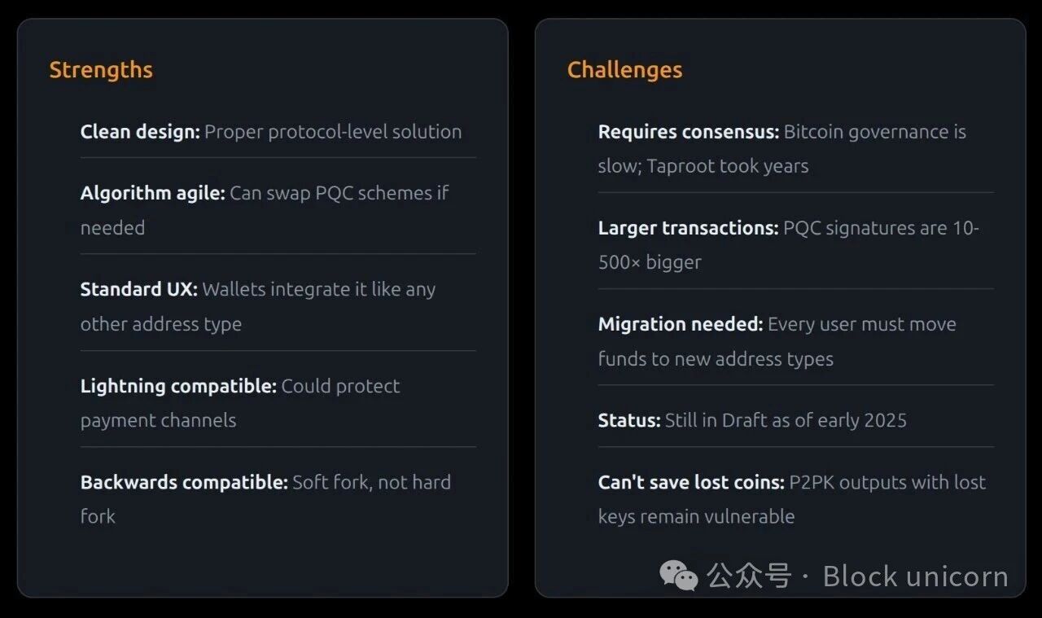Select the bold 'Larger transactions:' label
The width and height of the screenshot is (1042, 618).
[688, 228]
